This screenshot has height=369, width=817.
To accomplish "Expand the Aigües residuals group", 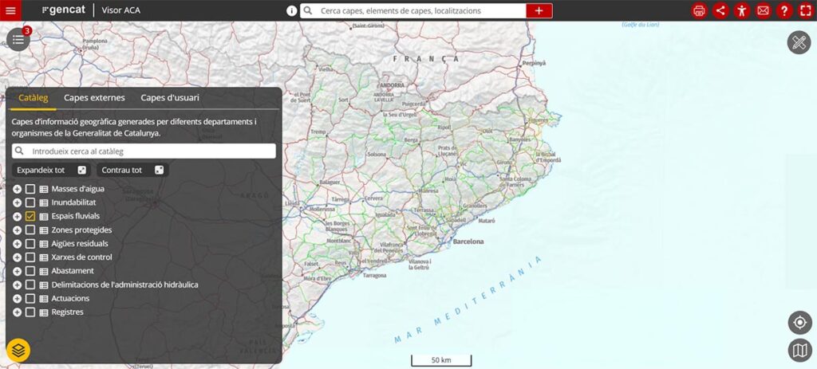I will click(x=18, y=244).
